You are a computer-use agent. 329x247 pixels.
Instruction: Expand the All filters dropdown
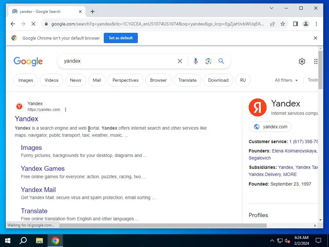click(x=286, y=80)
